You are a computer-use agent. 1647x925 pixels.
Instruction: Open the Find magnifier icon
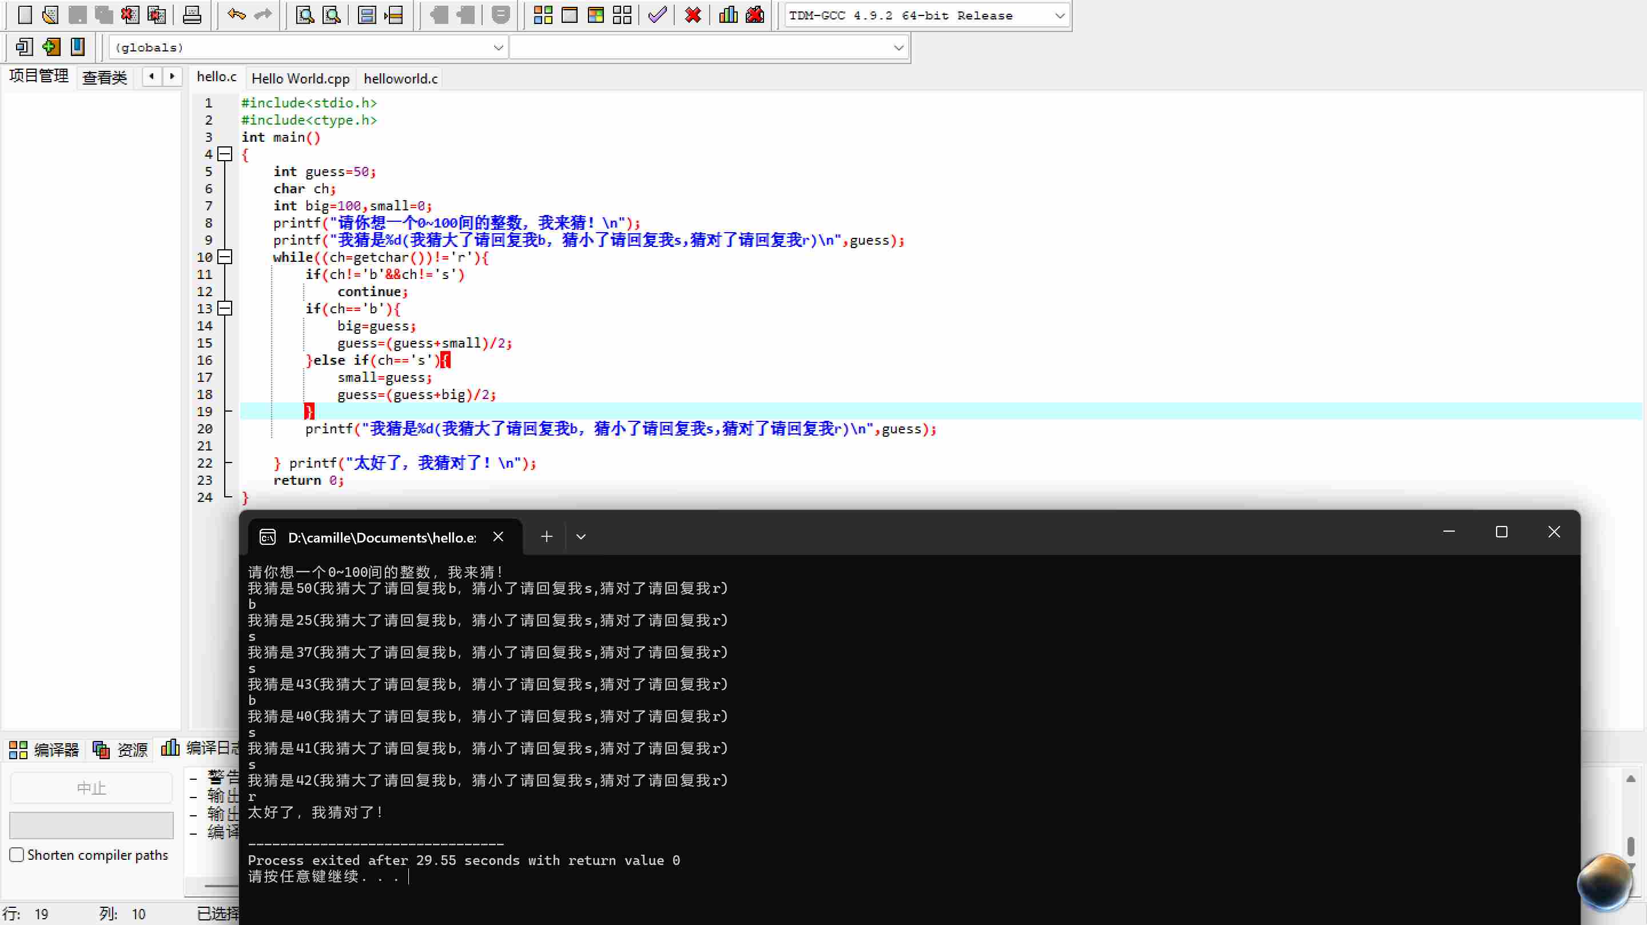(x=305, y=15)
